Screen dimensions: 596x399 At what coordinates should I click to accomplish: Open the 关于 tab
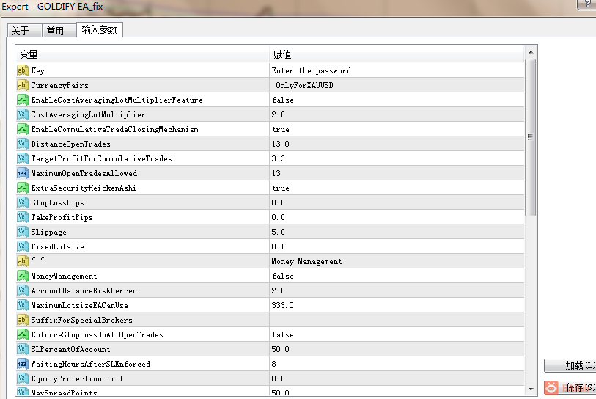(x=24, y=30)
